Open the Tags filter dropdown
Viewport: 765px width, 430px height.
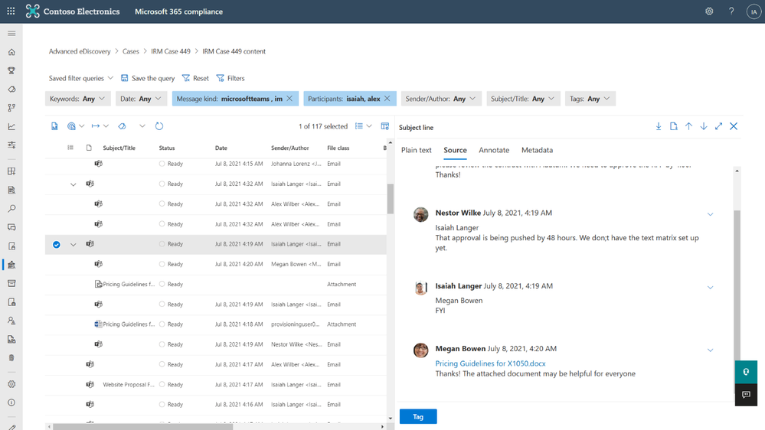(x=590, y=99)
